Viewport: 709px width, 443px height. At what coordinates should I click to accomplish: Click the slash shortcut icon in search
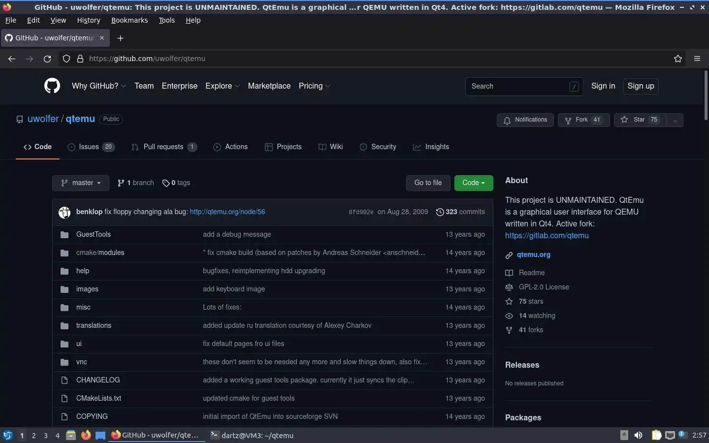574,87
